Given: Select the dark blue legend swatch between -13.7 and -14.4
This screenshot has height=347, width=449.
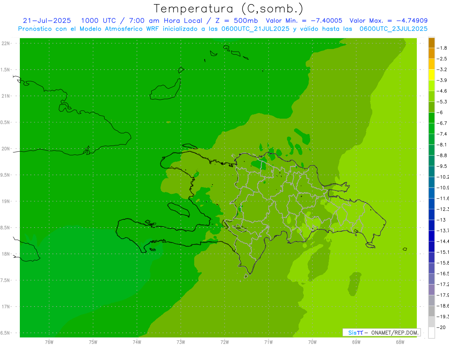Looking at the screenshot, I should 431,236.
